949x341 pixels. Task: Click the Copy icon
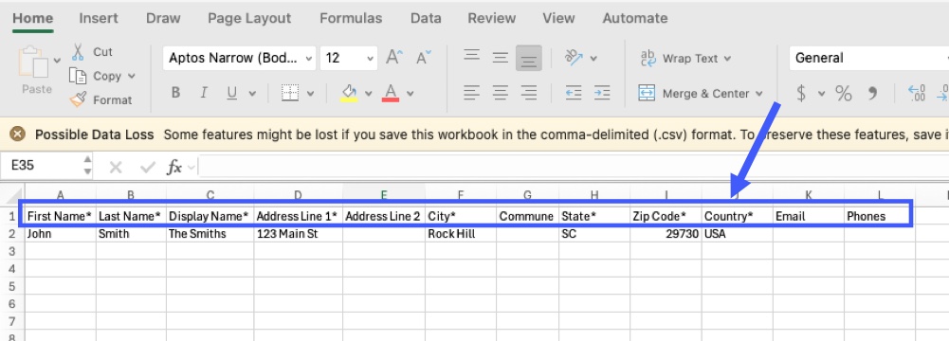(78, 76)
